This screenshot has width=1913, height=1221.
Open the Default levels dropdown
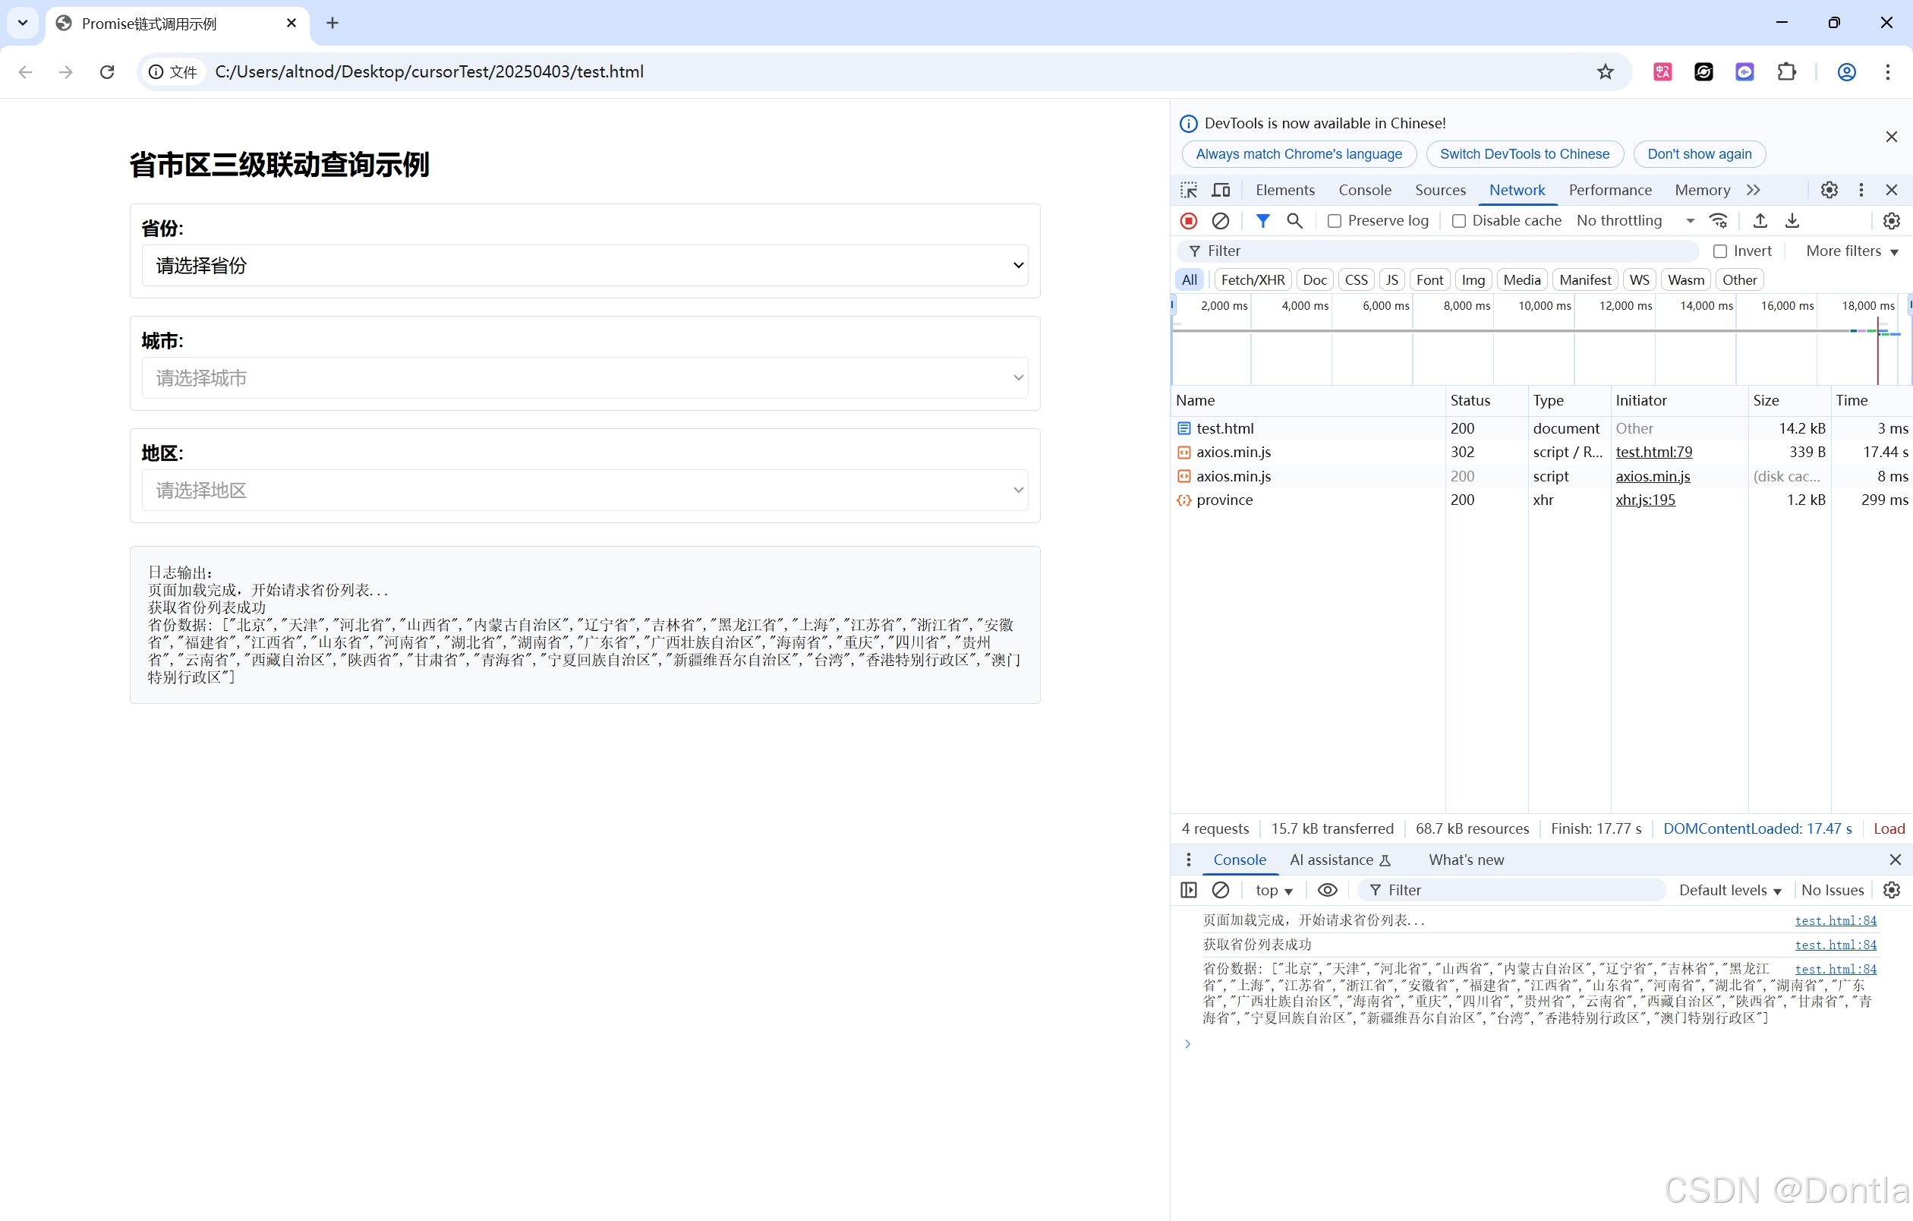(1729, 890)
